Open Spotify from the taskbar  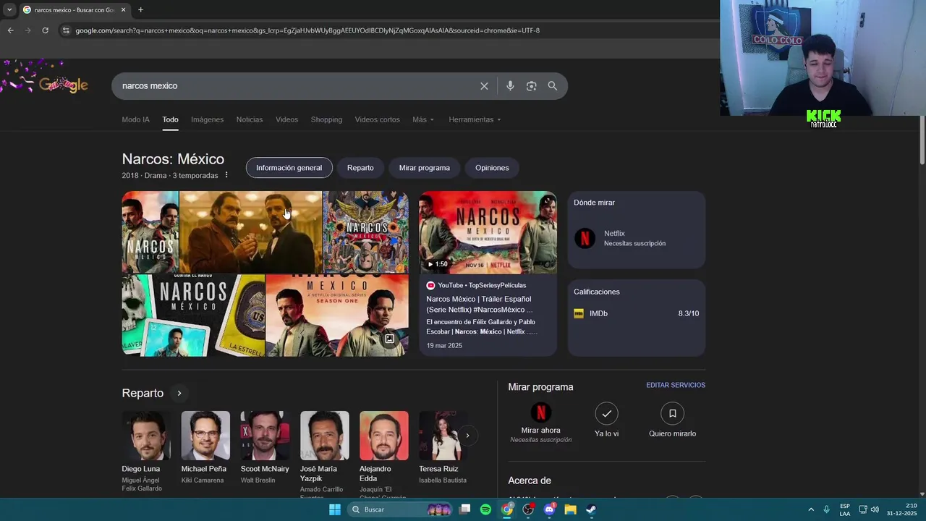coord(485,509)
